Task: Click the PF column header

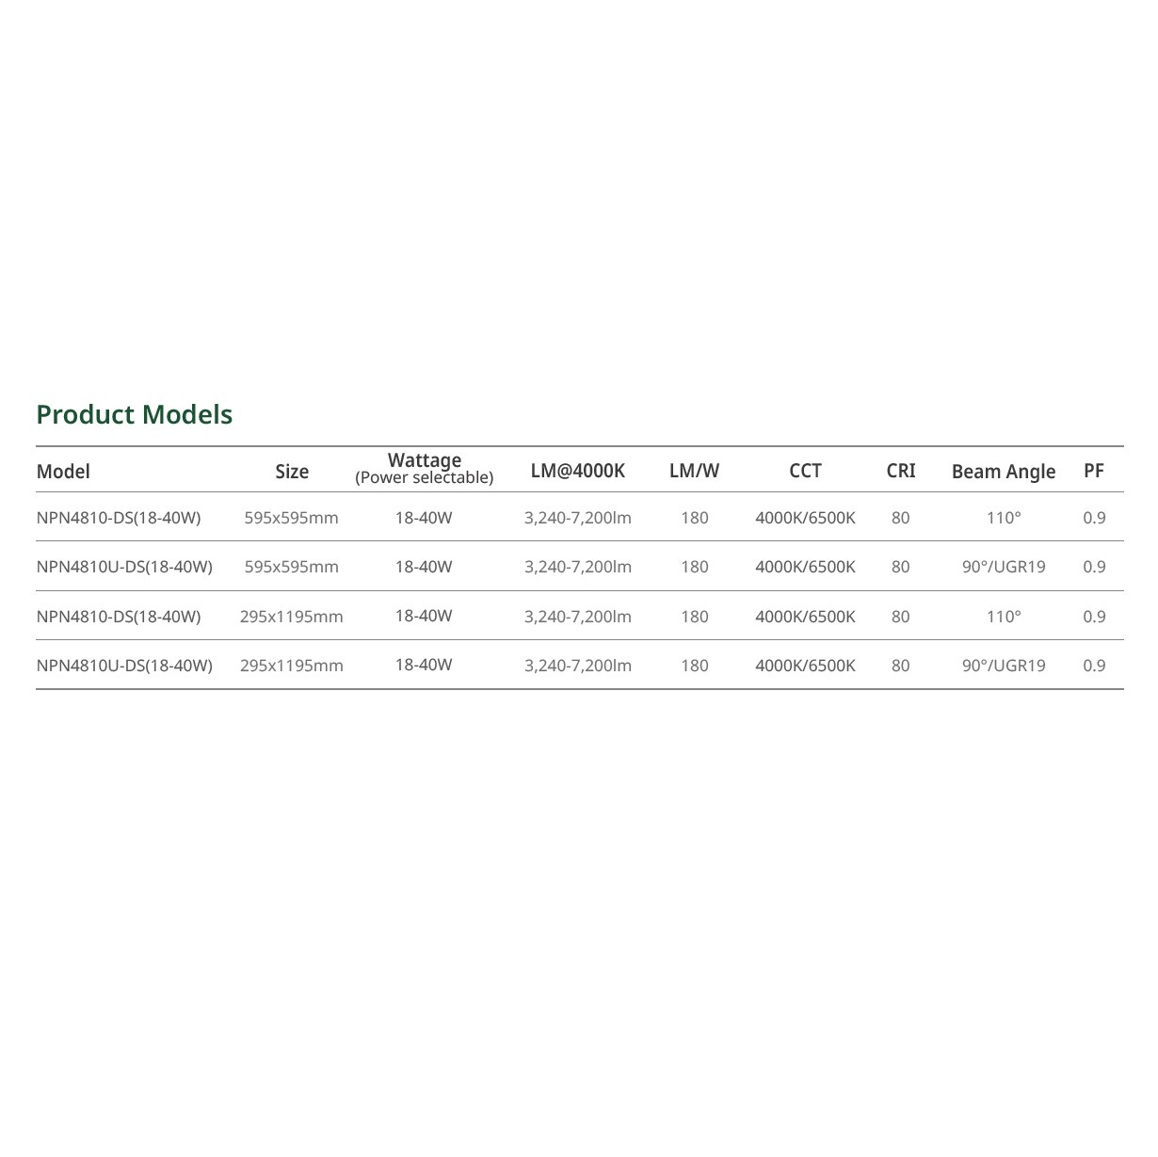Action: point(1093,471)
